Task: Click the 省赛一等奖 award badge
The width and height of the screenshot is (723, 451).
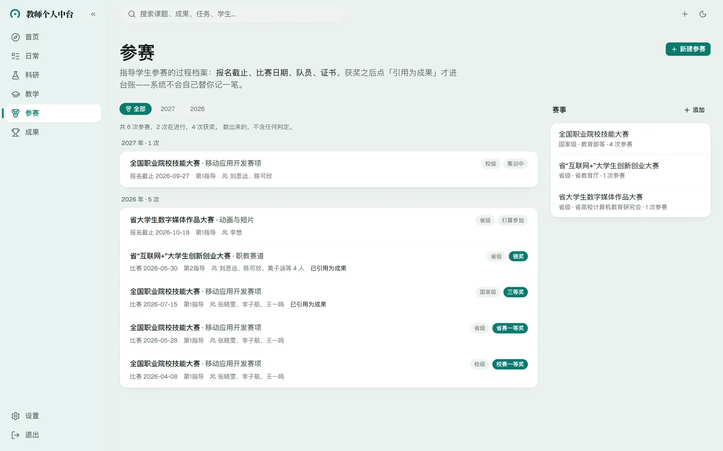Action: (510, 328)
